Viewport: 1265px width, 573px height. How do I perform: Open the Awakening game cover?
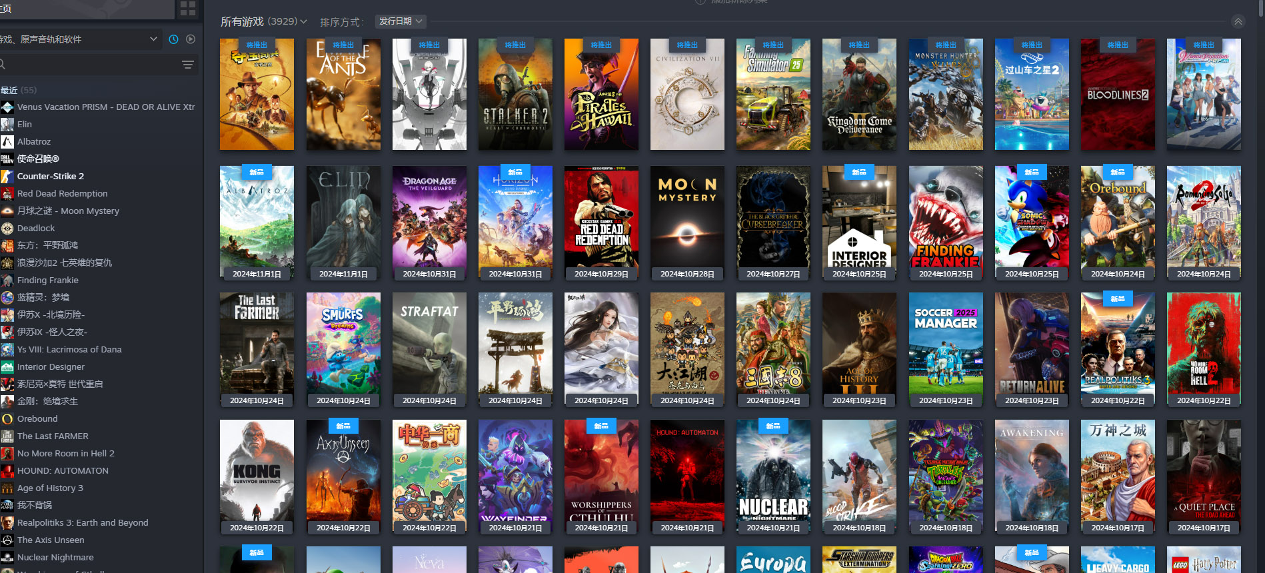click(x=1032, y=476)
